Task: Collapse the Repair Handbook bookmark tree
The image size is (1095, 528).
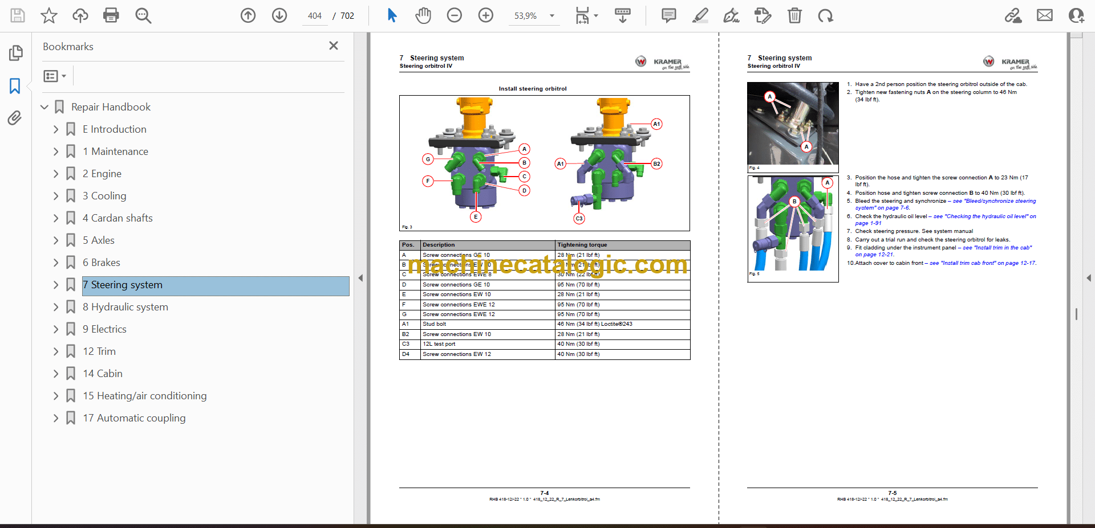Action: click(x=44, y=107)
